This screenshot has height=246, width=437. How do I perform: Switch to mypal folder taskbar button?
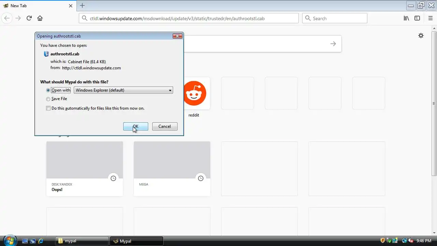click(x=82, y=241)
